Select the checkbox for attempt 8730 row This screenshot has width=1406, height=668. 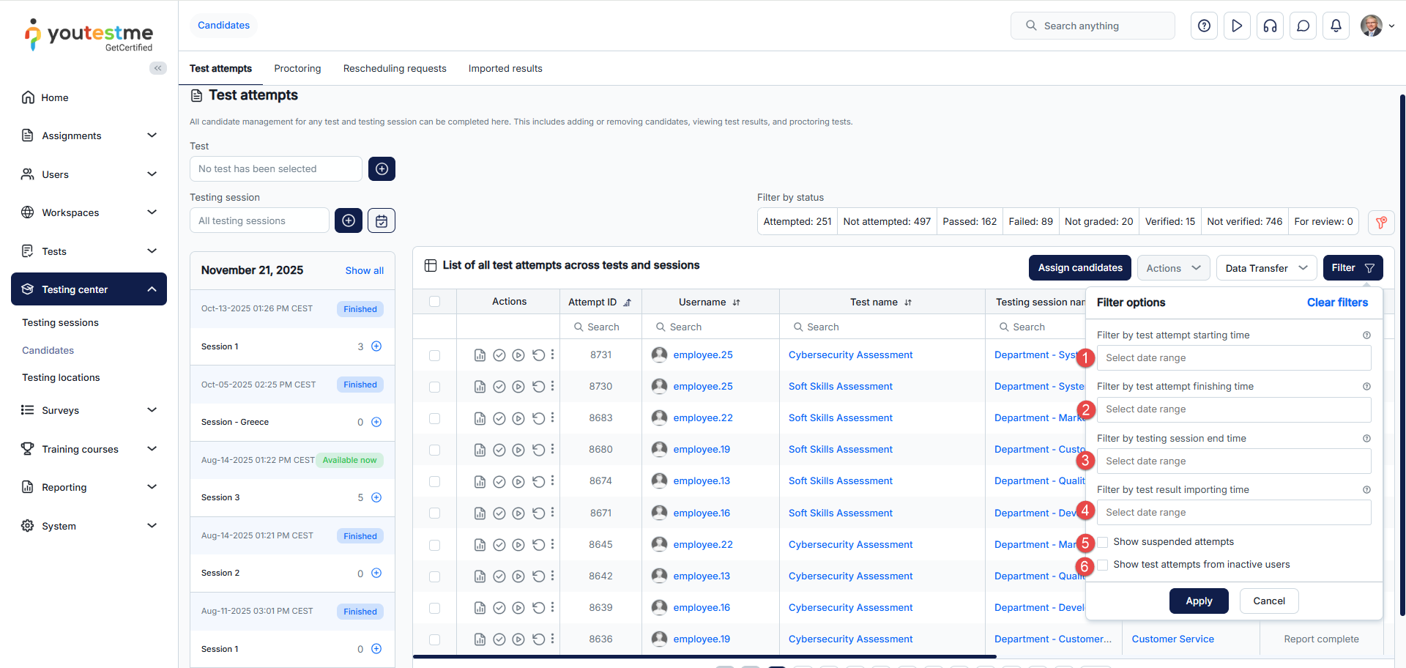434,387
